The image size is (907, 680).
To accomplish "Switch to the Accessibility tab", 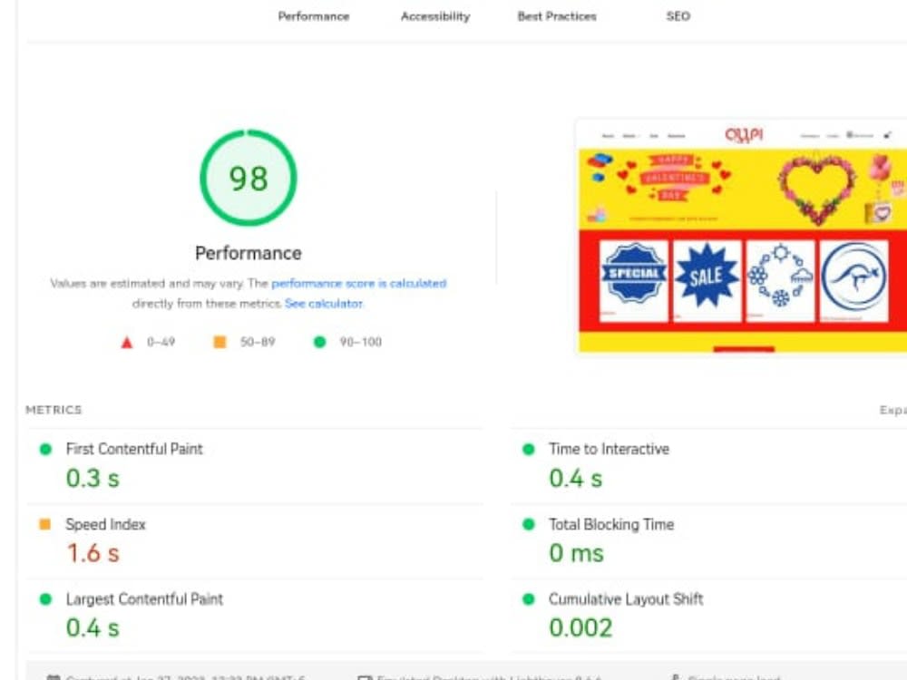I will coord(435,16).
